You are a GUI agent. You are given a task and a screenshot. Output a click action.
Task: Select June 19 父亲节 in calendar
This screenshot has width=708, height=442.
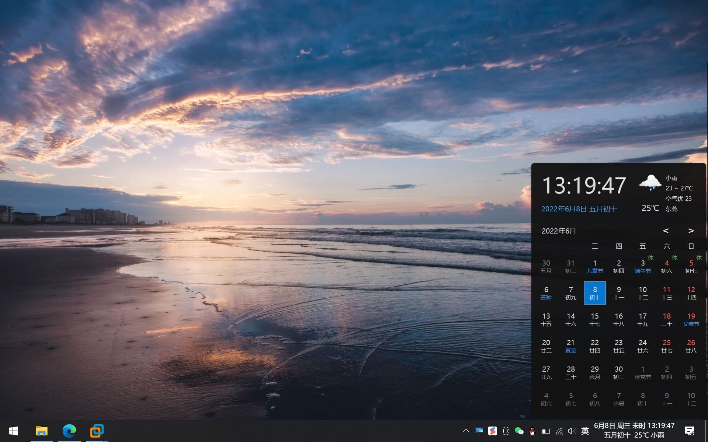[x=691, y=319]
